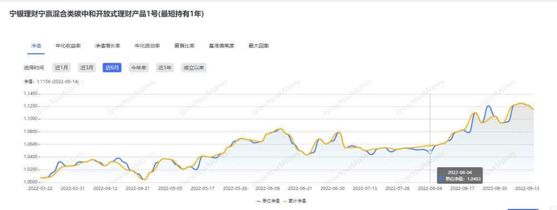View the 最大回撤 tab
This screenshot has height=210, width=557.
[258, 46]
